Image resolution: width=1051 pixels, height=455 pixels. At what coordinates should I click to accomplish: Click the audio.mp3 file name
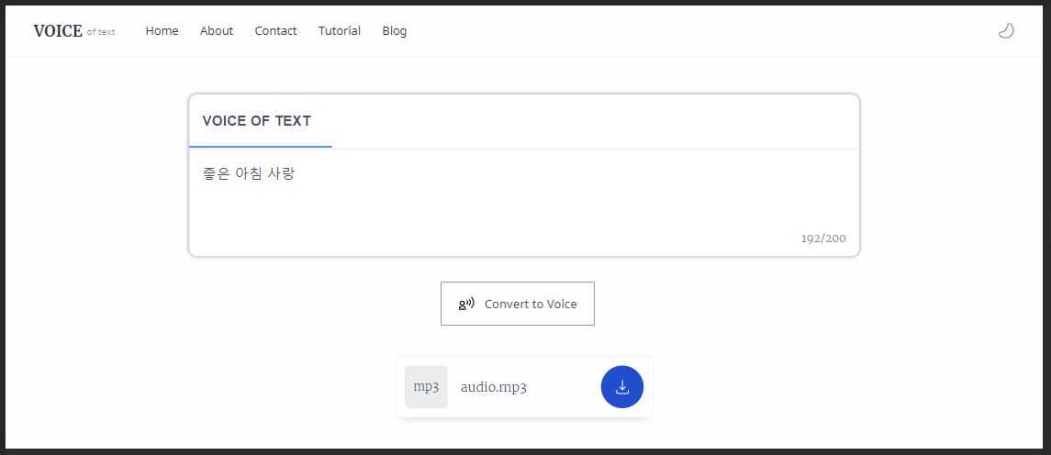(x=494, y=387)
